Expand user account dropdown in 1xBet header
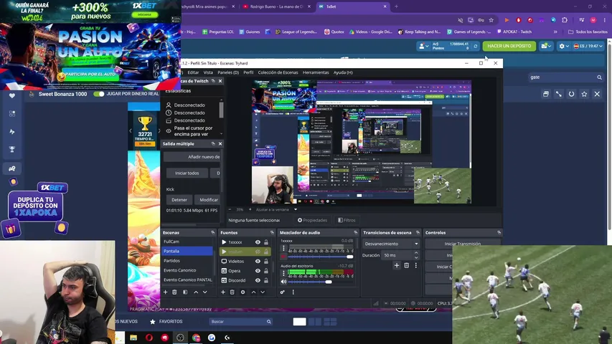The height and width of the screenshot is (344, 612). click(423, 46)
